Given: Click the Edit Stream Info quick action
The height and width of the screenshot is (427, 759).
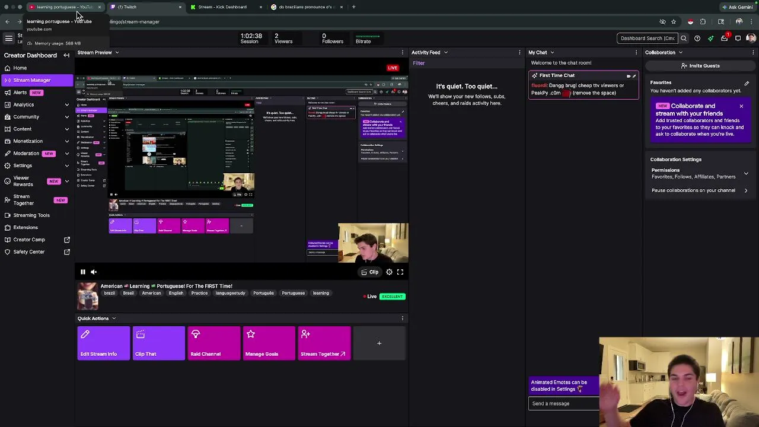Looking at the screenshot, I should click(x=103, y=343).
